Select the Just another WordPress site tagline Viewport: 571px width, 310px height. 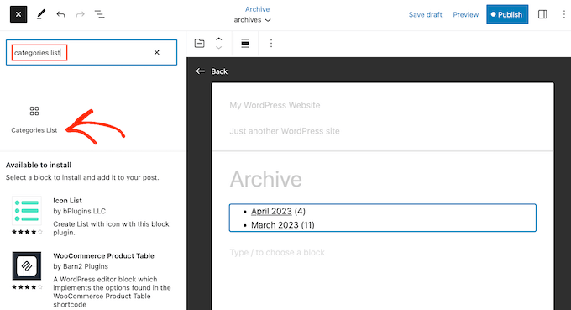point(285,131)
